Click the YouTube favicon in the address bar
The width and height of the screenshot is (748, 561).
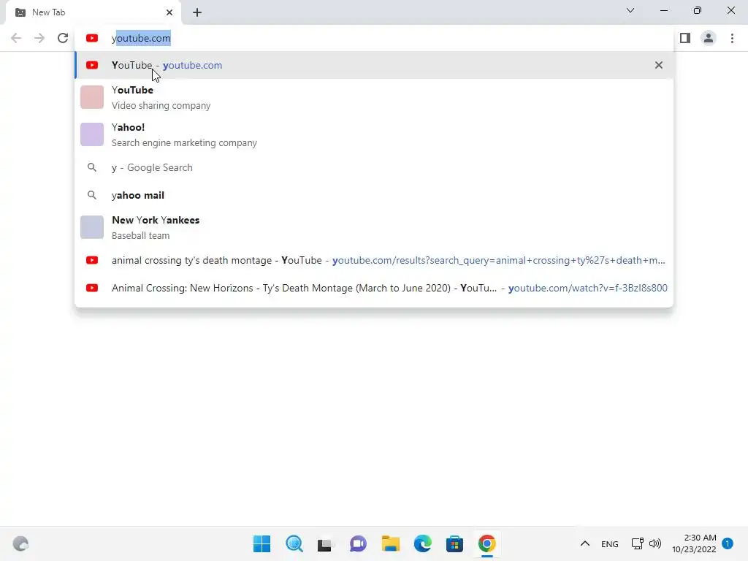coord(92,38)
